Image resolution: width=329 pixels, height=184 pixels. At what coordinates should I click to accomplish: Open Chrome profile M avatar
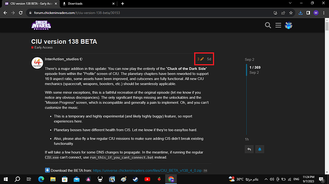point(316,13)
